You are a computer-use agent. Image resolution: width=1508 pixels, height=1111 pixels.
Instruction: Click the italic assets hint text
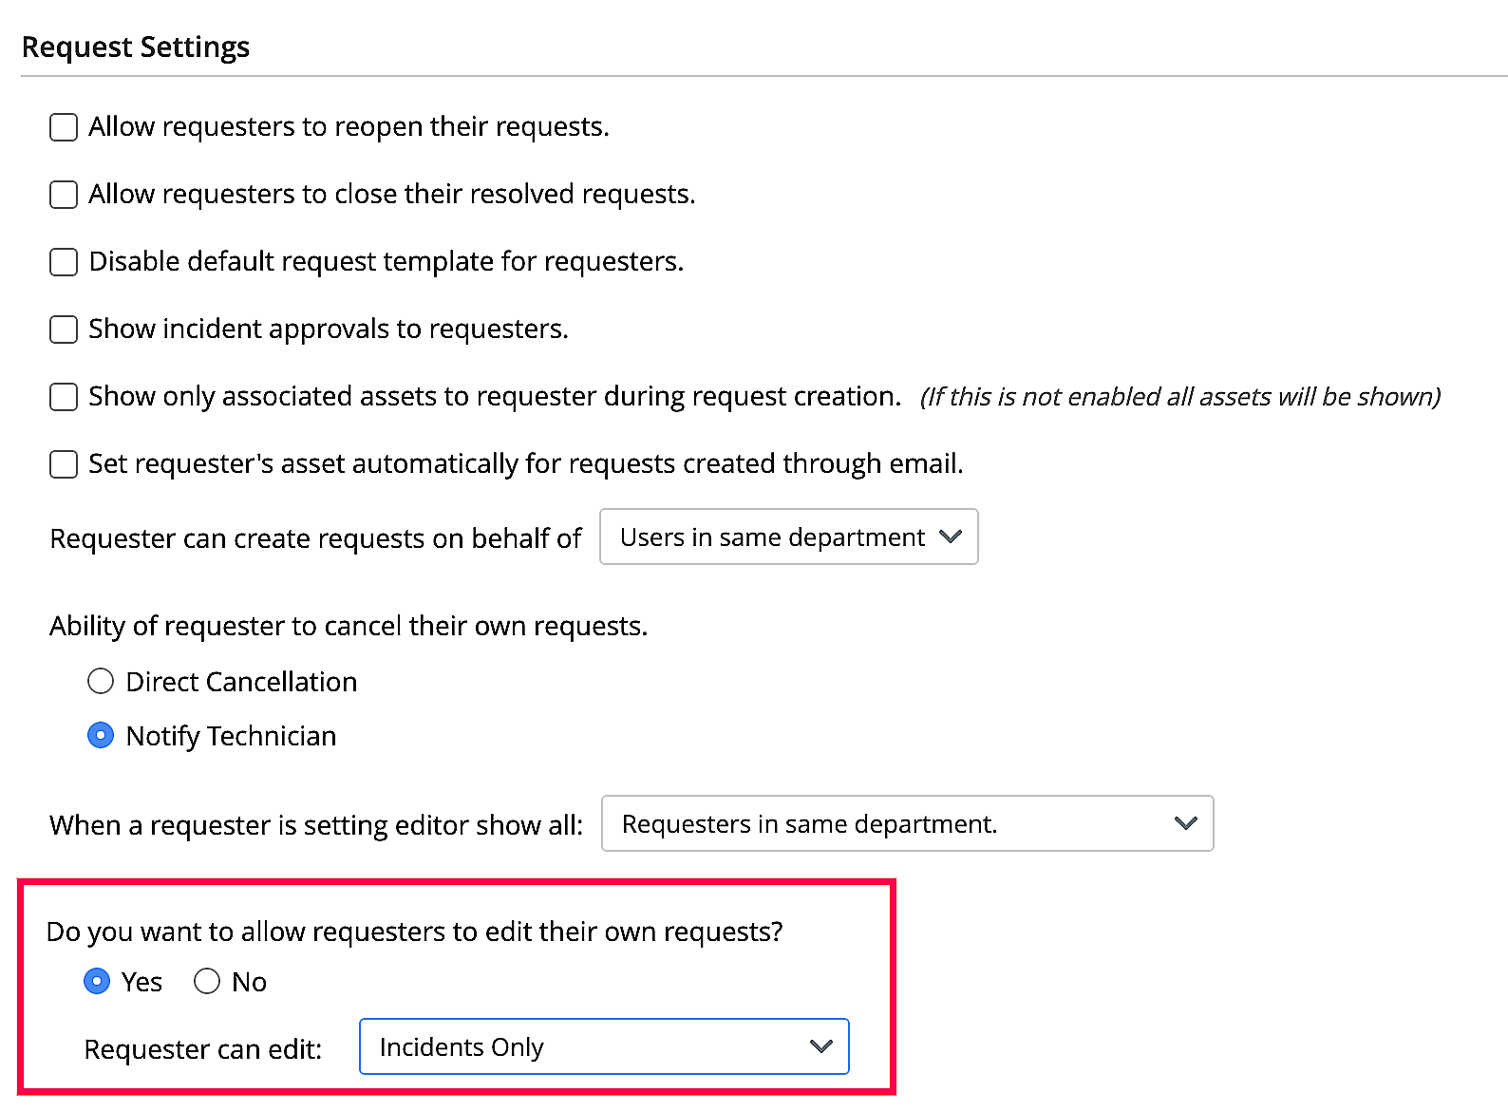click(1180, 396)
